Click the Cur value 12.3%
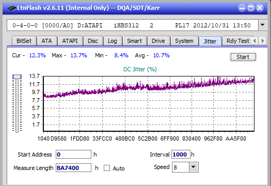The height and width of the screenshot is (186, 271). [38, 55]
